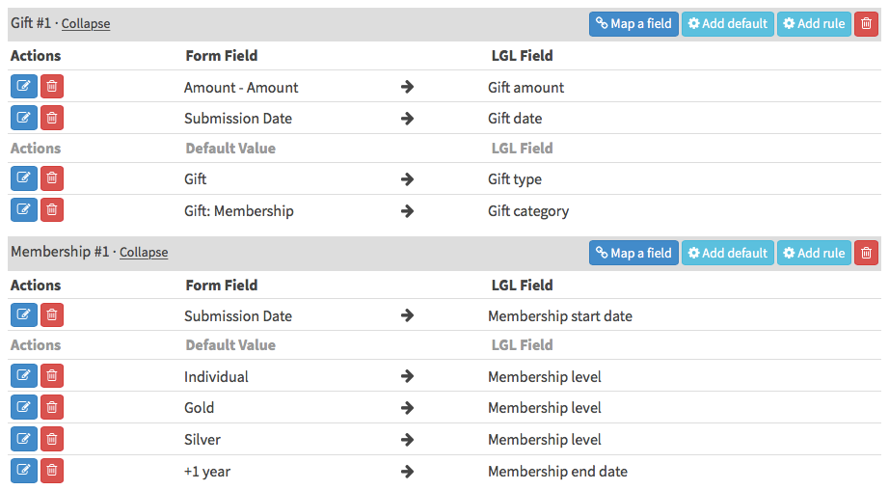The width and height of the screenshot is (889, 490).
Task: Add a default to Gift #1
Action: point(728,23)
